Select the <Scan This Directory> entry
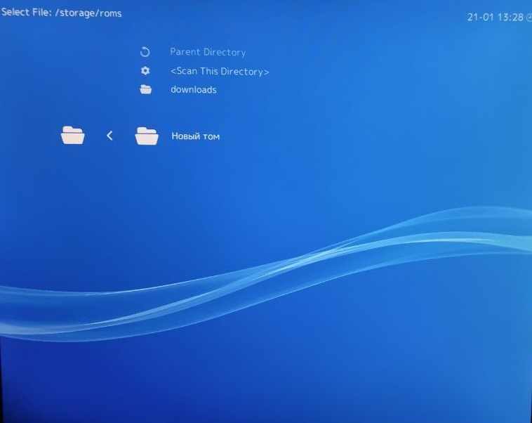The height and width of the screenshot is (423, 532). click(x=220, y=72)
